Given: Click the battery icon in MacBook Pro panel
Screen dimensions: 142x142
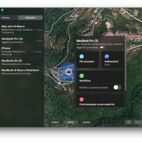Looking at the screenshot, I should pyautogui.click(x=102, y=47).
